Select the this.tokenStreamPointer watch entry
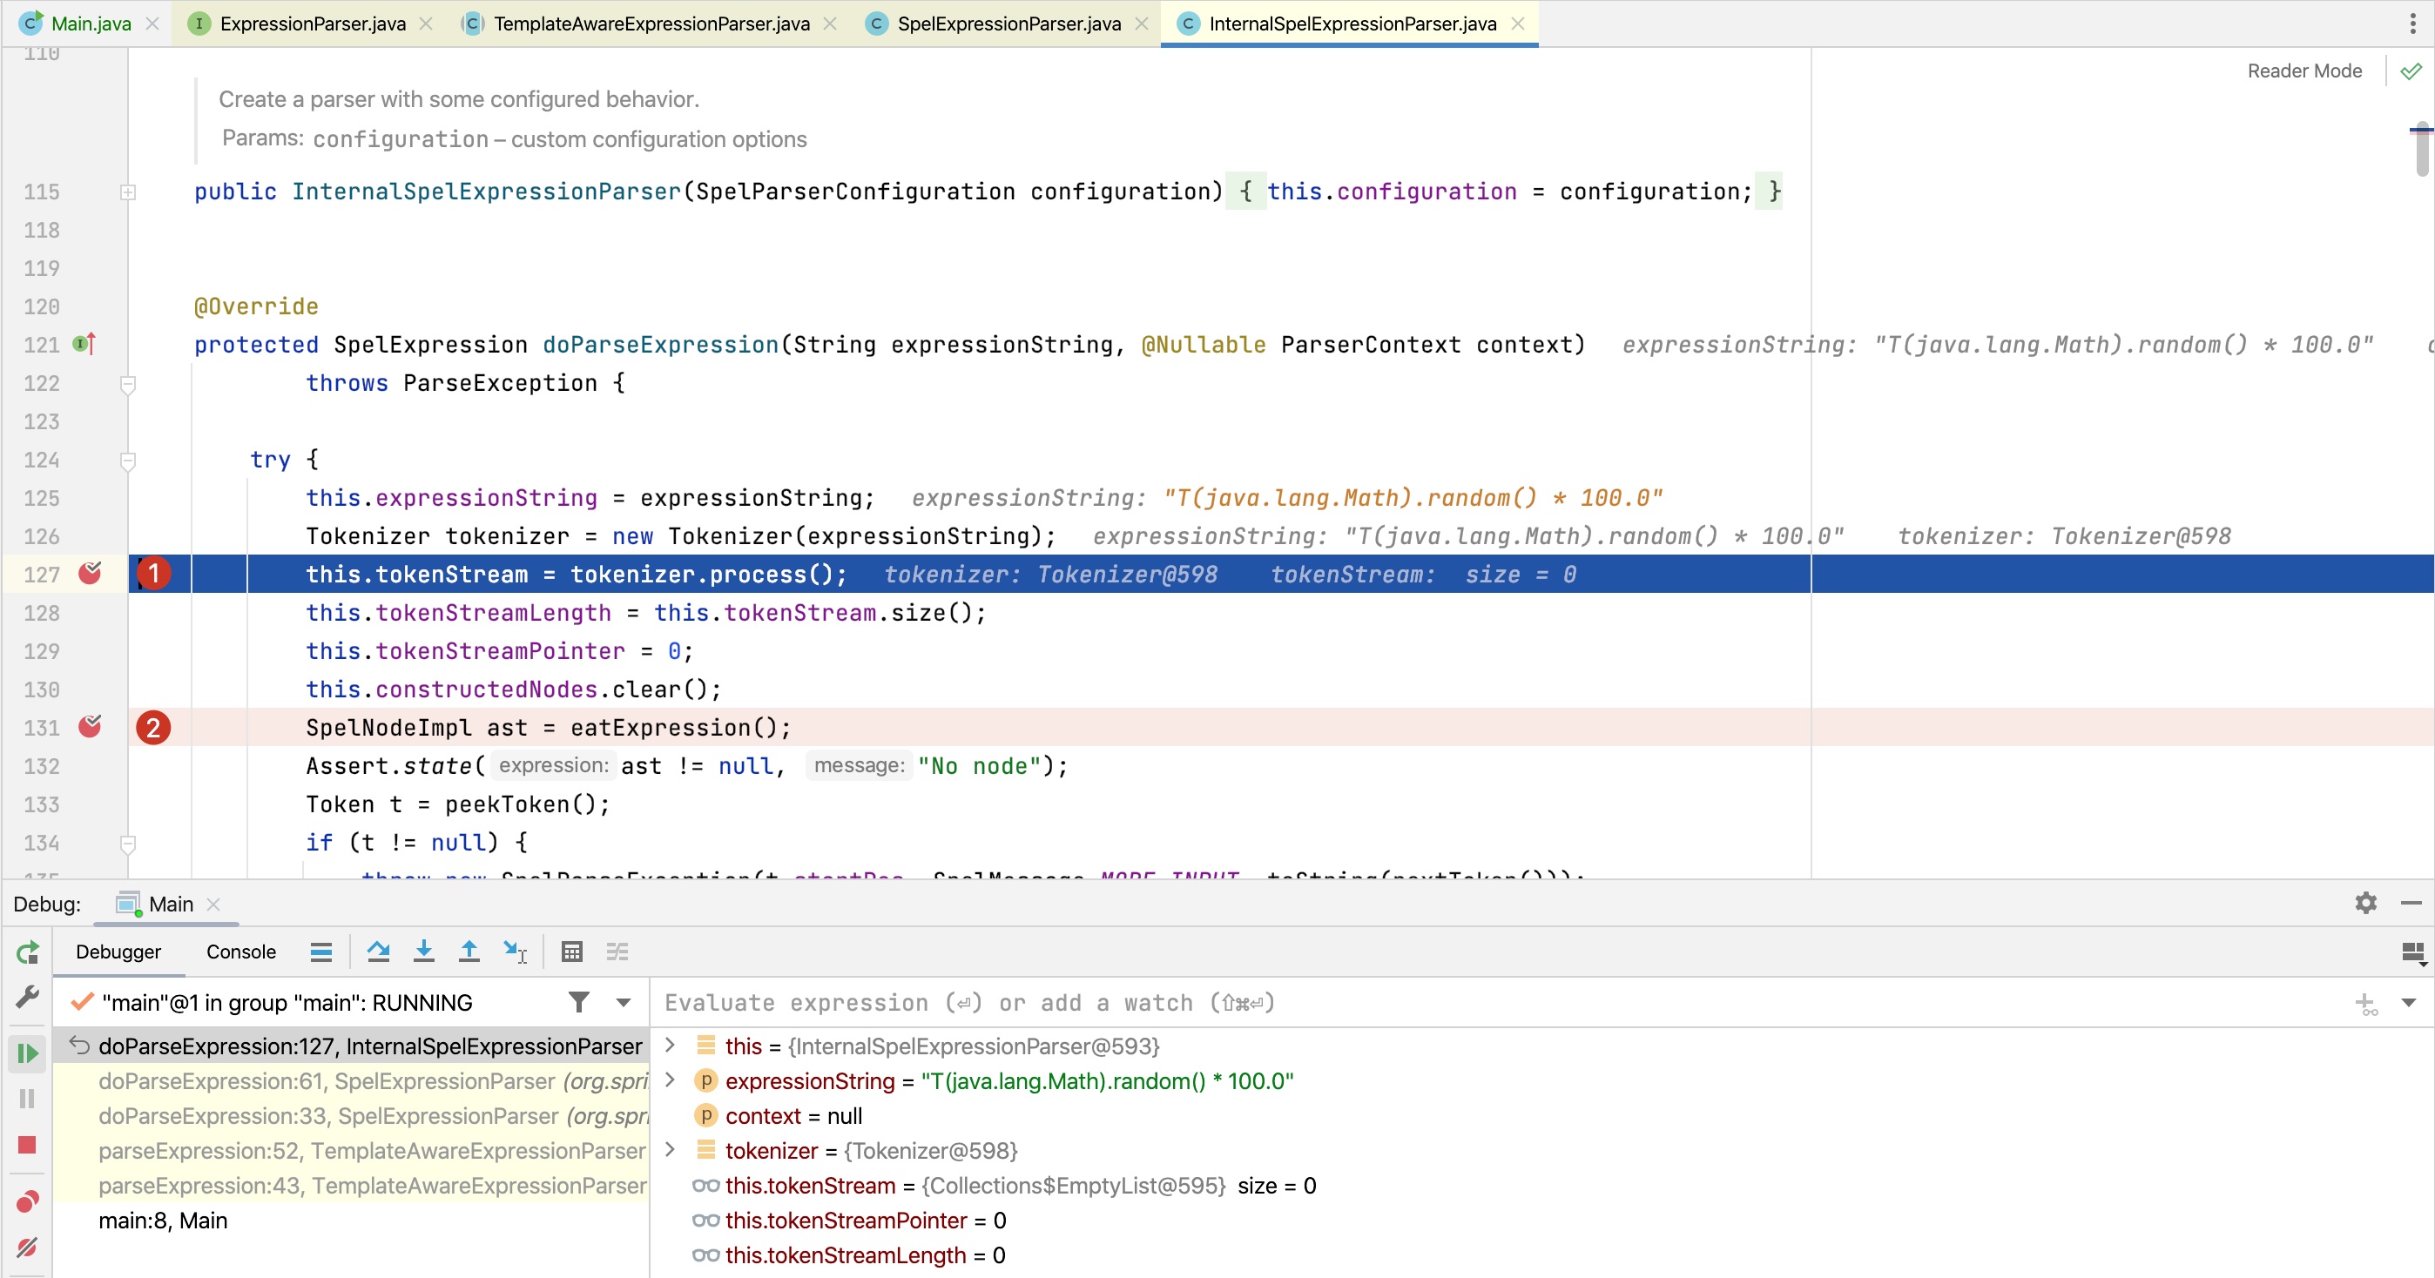 click(x=849, y=1221)
